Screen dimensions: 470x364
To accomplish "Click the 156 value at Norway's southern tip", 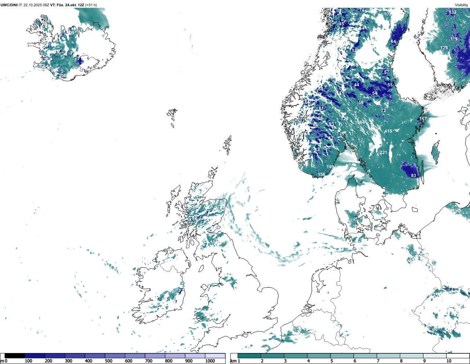I will coord(321,175).
